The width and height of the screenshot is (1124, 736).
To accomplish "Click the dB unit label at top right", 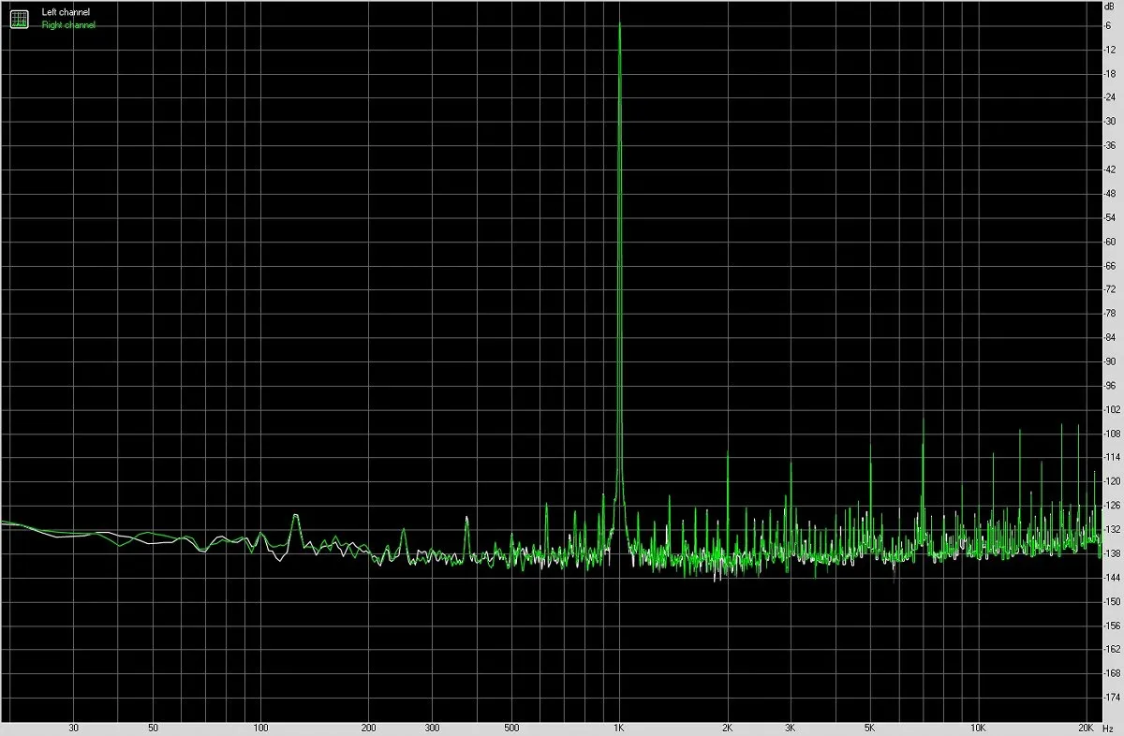I will pyautogui.click(x=1110, y=7).
